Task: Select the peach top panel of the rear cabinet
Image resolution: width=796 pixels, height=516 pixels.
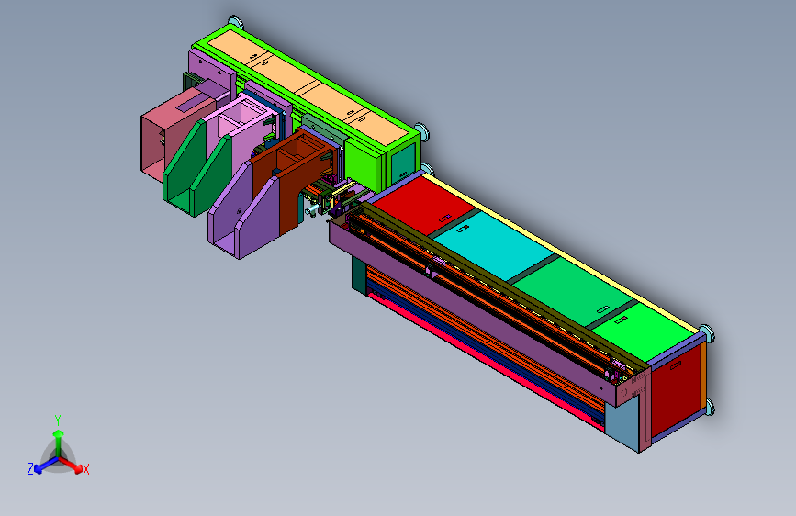Action: coord(308,86)
